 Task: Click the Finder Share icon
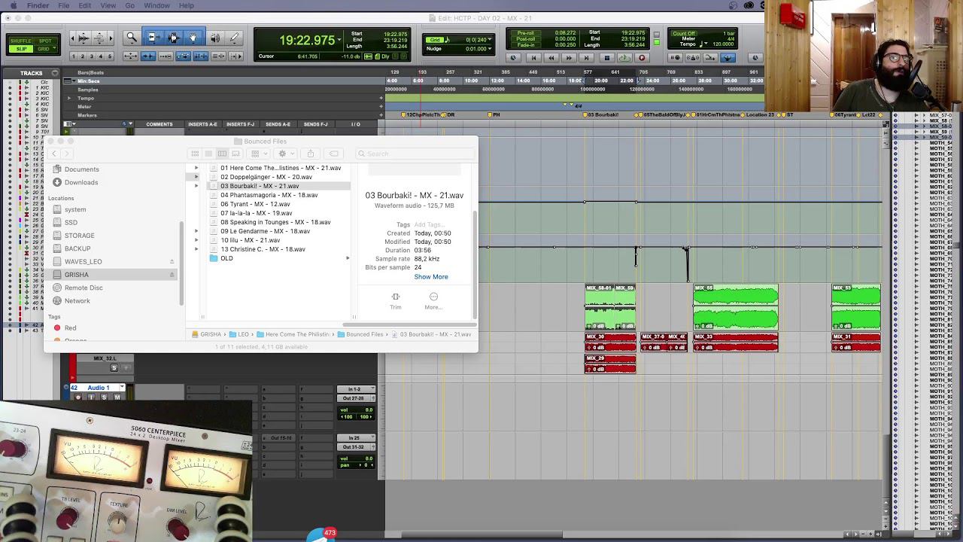(310, 154)
